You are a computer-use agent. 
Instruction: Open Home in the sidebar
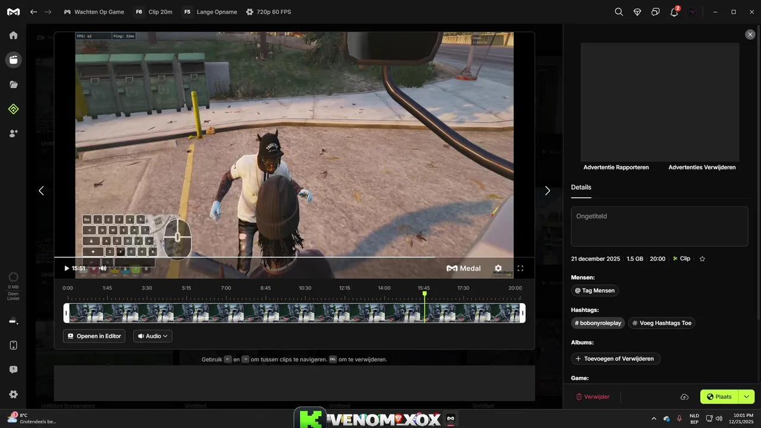(13, 35)
